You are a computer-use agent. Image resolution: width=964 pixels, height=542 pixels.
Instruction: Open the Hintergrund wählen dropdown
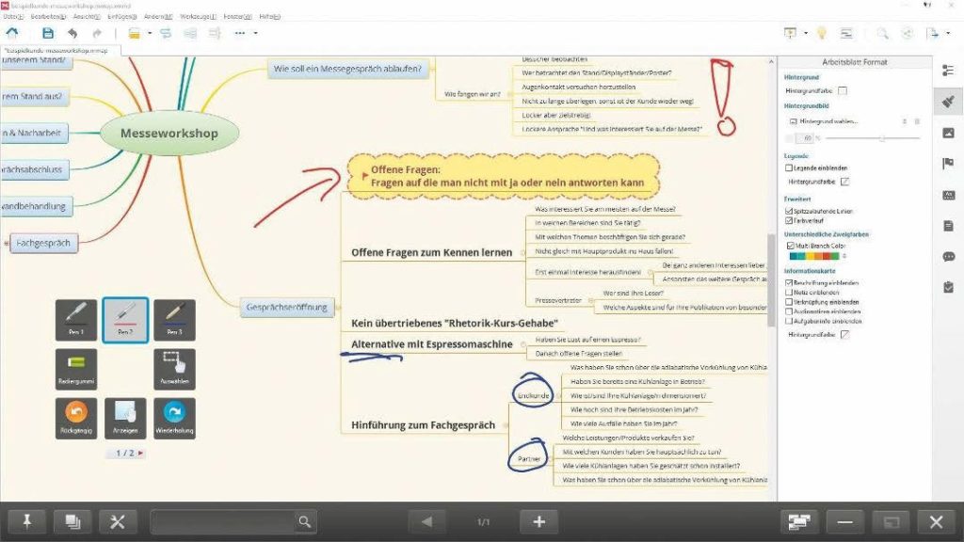click(x=844, y=121)
